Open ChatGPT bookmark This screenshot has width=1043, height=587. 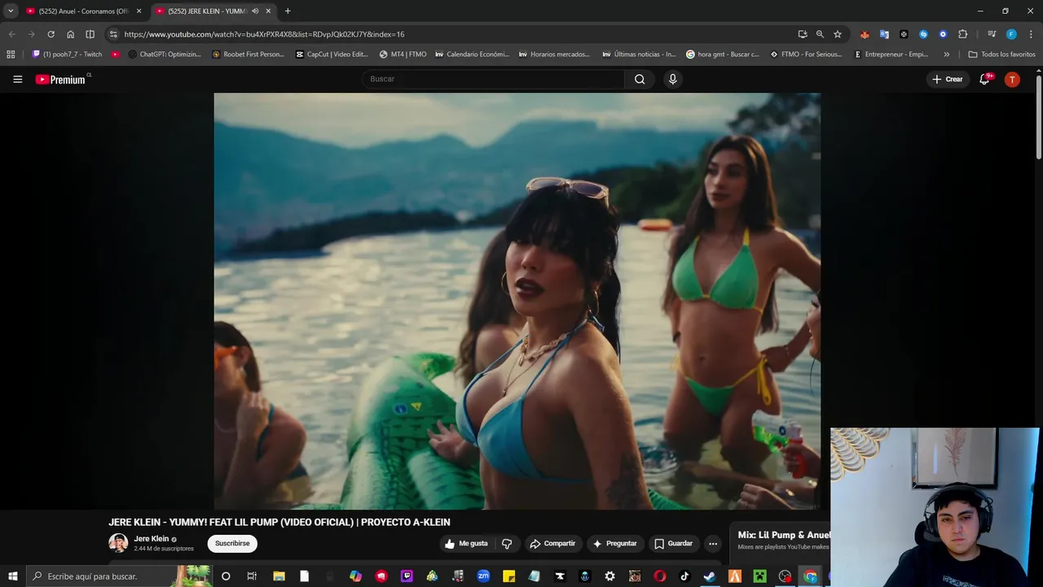pos(164,55)
